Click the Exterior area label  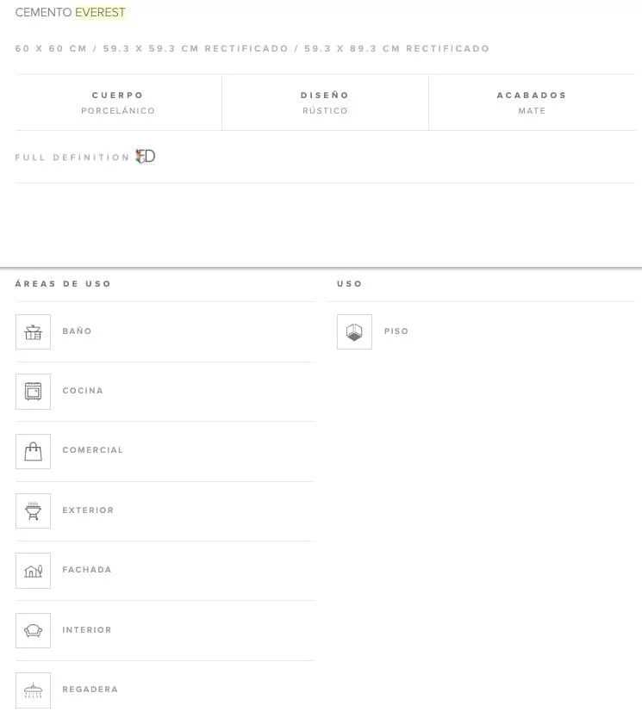[88, 511]
